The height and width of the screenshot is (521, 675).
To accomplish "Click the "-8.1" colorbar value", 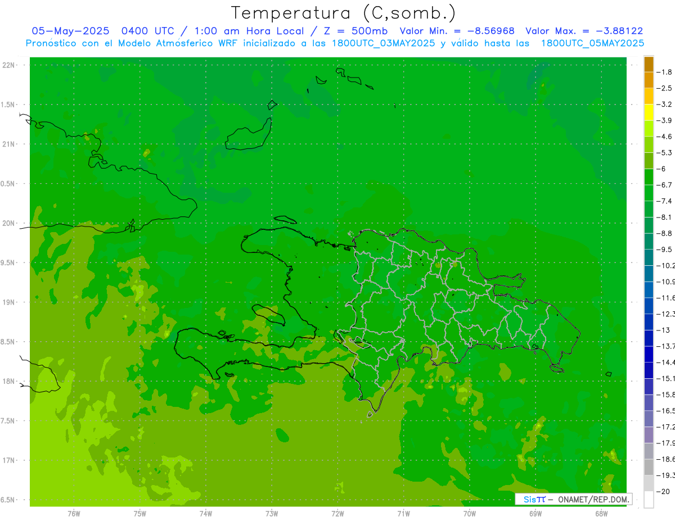I will coord(664,217).
